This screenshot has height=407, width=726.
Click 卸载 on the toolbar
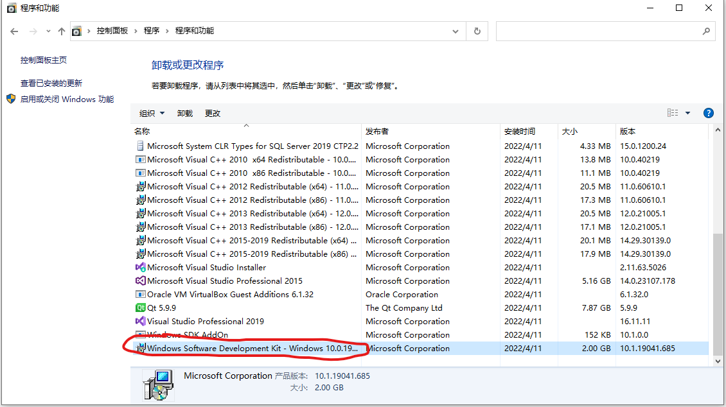tap(184, 113)
